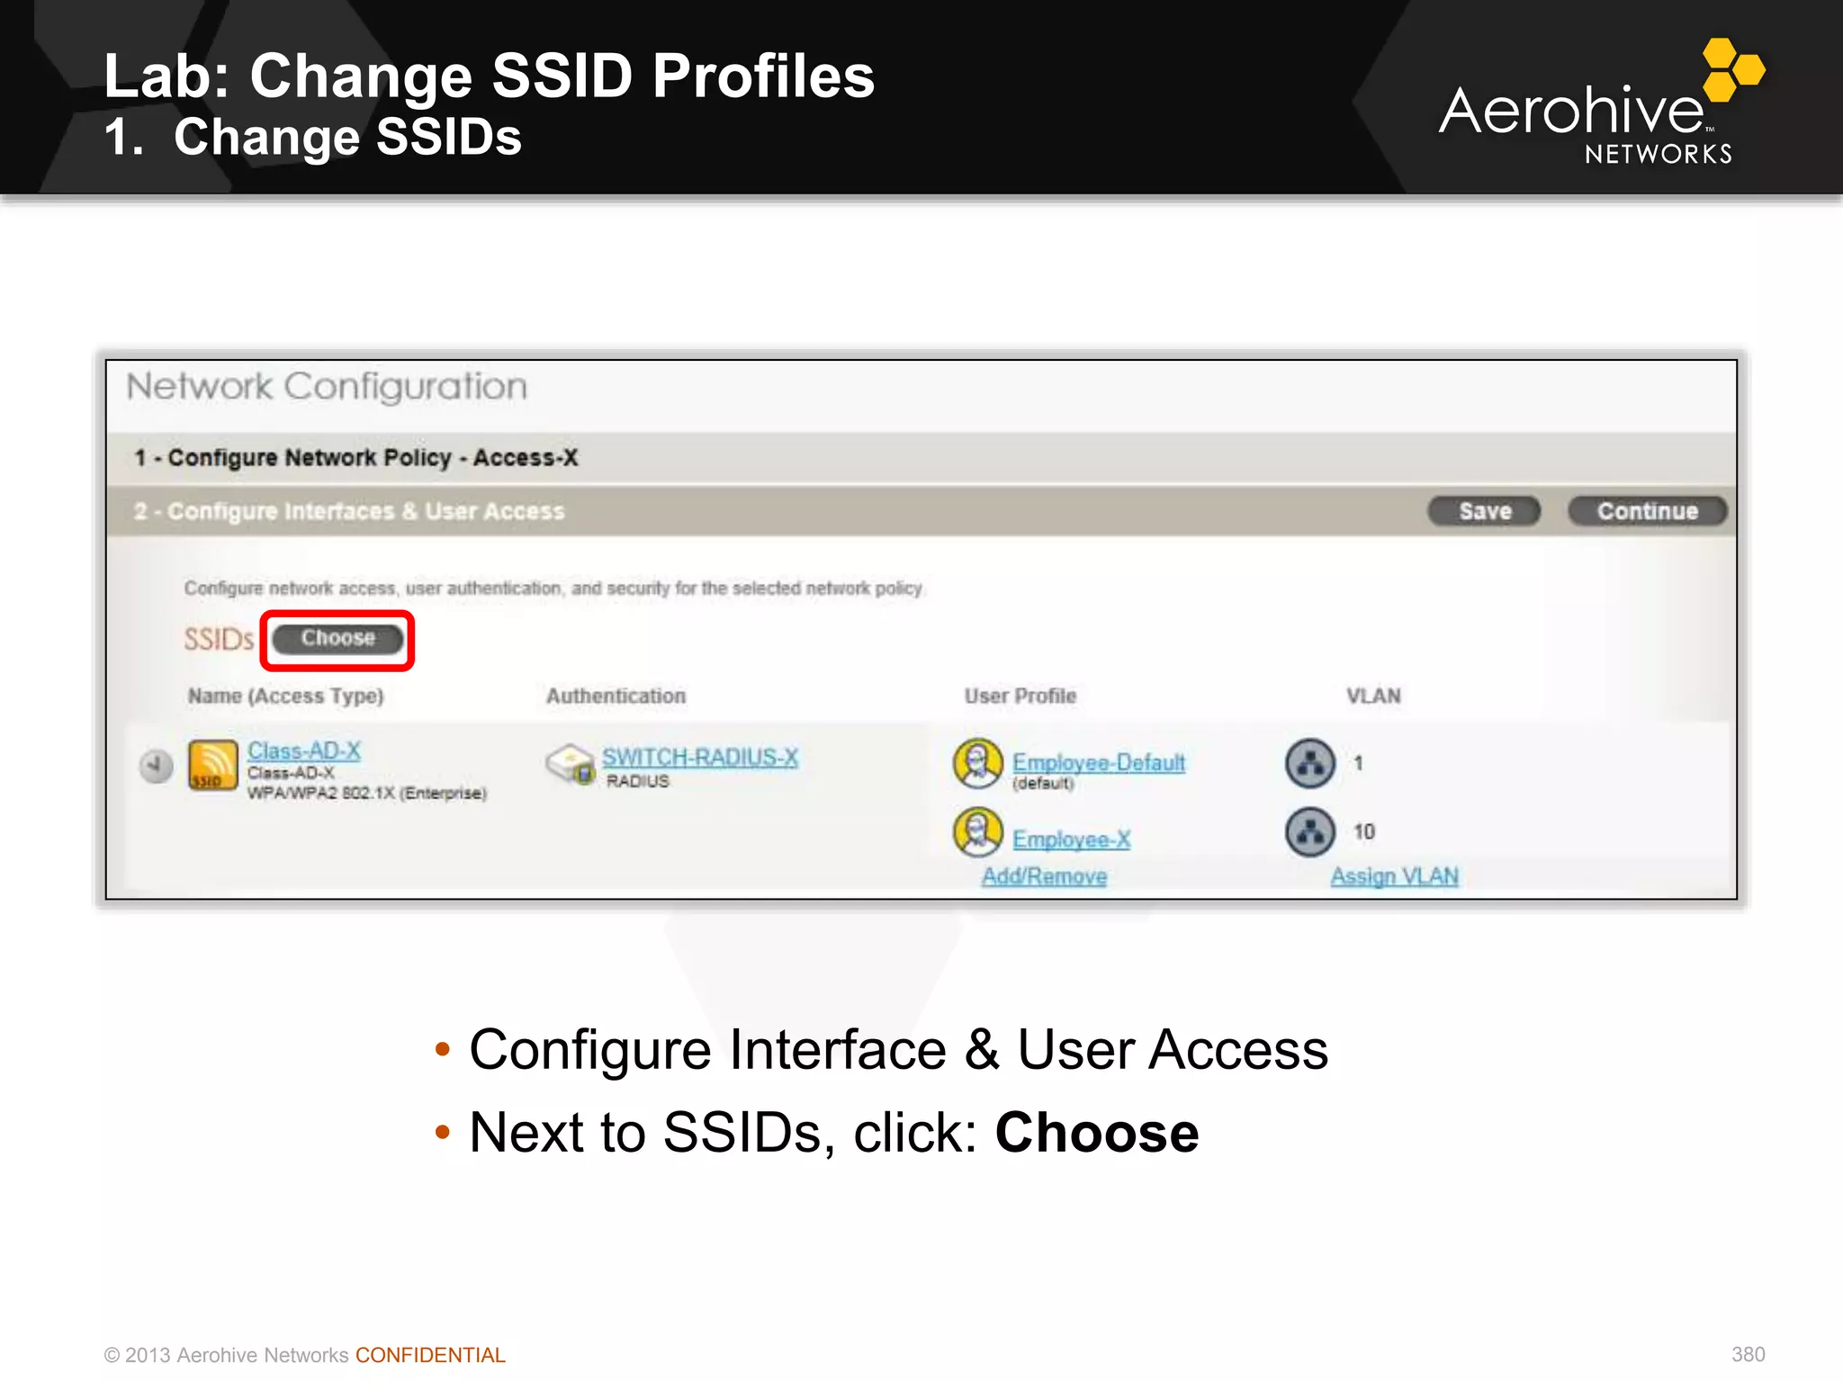Screen dimensions: 1843x1382
Task: Click the Aerohive Networks logo
Action: pos(1600,102)
